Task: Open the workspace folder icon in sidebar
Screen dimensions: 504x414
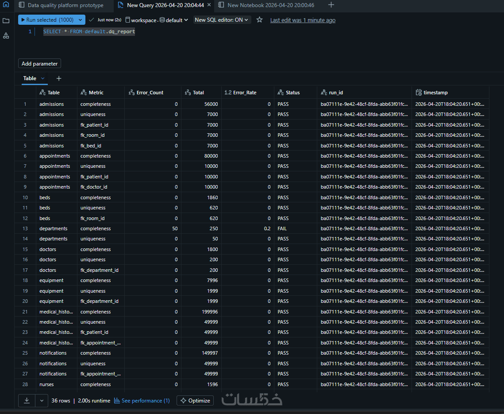Action: click(x=6, y=21)
